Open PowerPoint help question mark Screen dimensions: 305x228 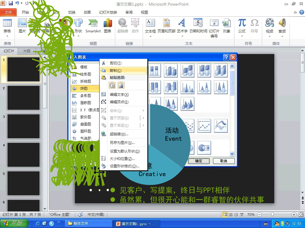pos(301,12)
